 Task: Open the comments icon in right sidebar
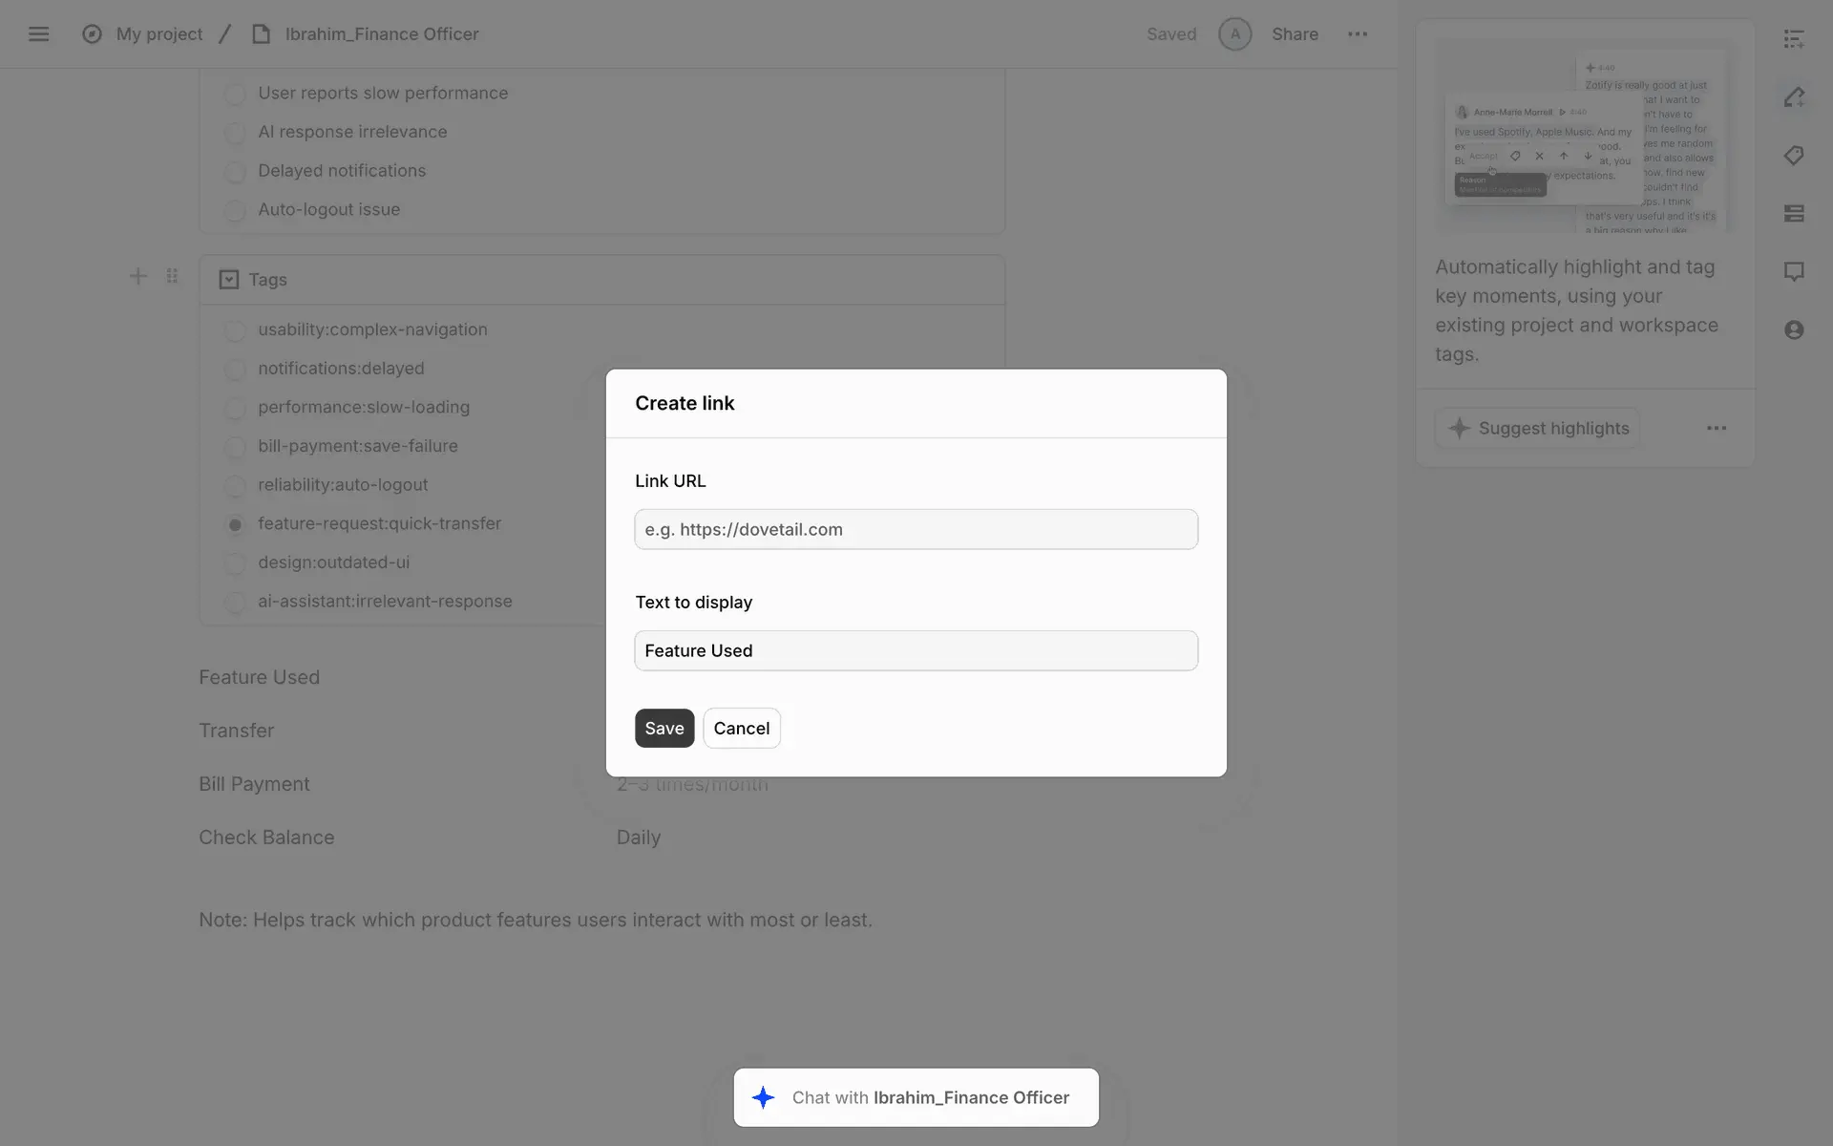point(1794,272)
